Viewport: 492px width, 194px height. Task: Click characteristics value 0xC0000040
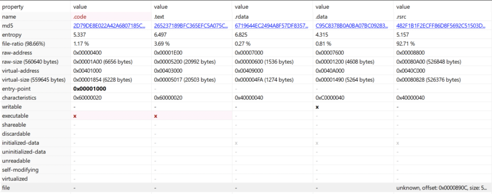pyautogui.click(x=330, y=98)
